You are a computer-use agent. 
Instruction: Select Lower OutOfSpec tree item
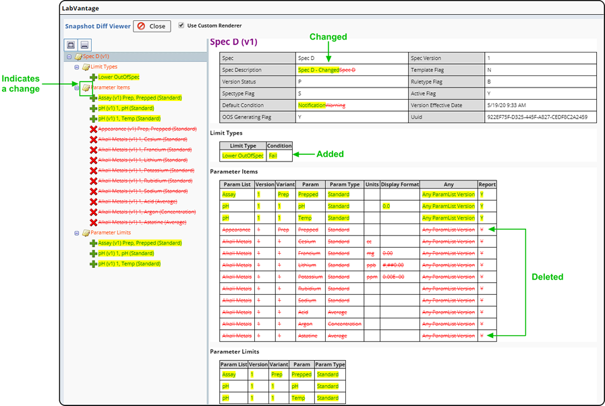pos(119,77)
